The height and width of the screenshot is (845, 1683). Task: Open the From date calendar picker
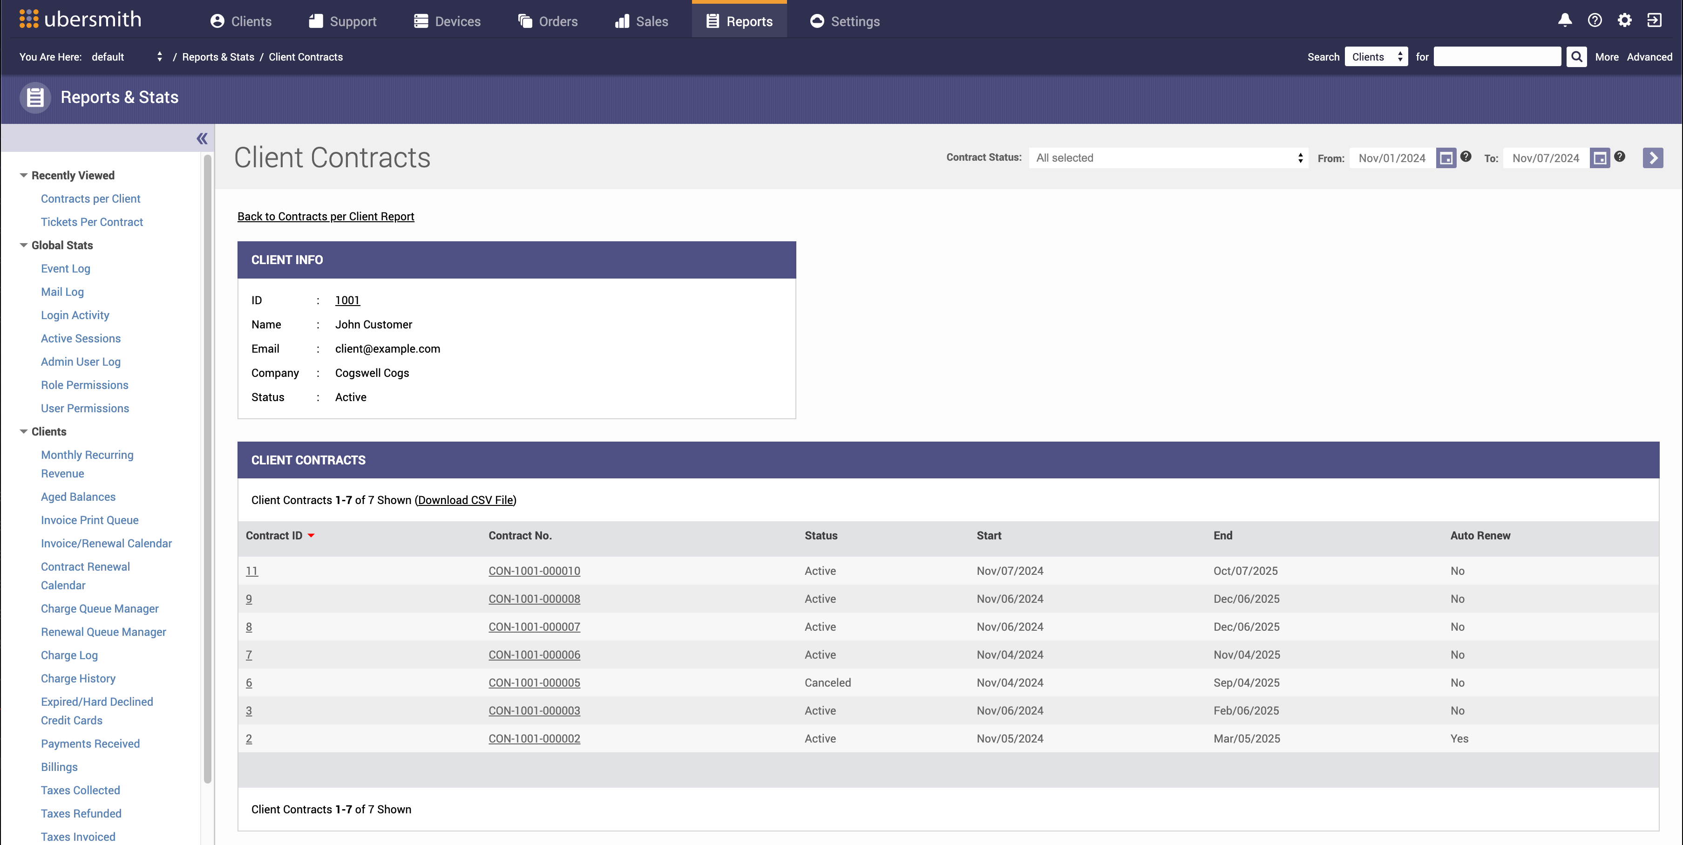[x=1446, y=158]
